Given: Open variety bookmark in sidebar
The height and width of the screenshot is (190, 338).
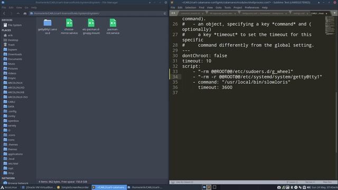Looking at the screenshot, I should (10, 126).
